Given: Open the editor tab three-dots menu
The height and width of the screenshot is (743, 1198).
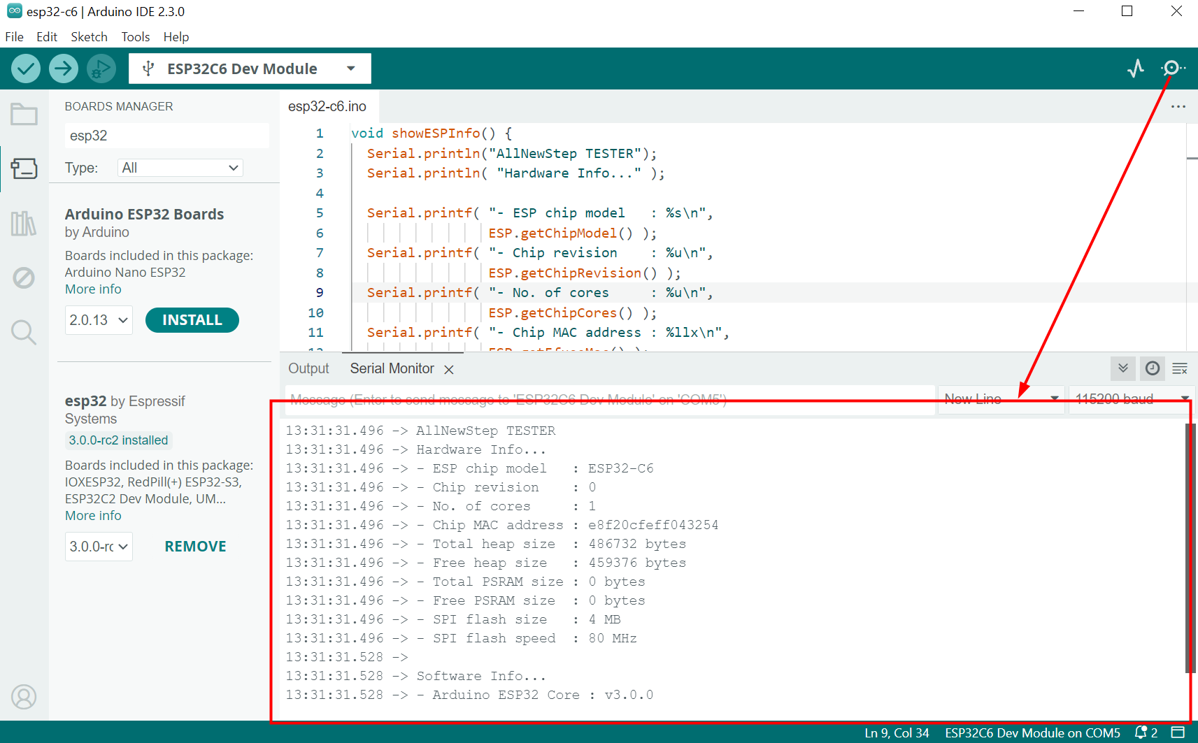Looking at the screenshot, I should click(1178, 107).
